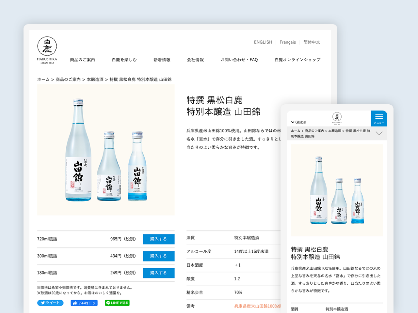
Task: Click 購入する for 300ml瓶詰
Action: (159, 256)
